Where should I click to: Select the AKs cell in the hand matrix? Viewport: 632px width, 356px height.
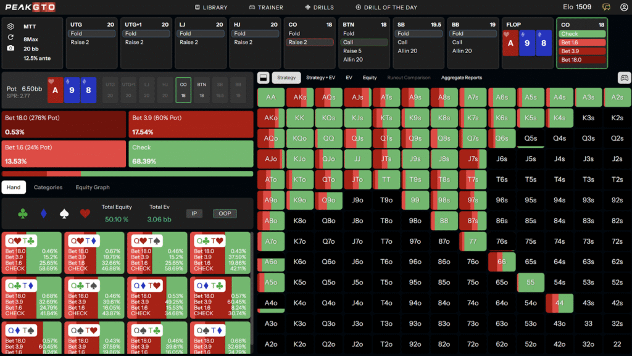(x=299, y=97)
